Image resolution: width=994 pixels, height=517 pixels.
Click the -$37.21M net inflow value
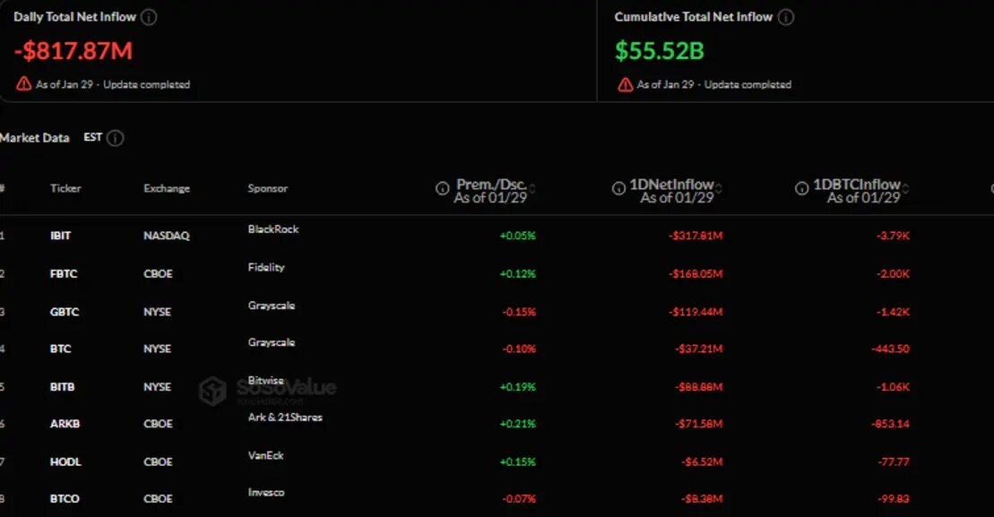[x=698, y=349]
